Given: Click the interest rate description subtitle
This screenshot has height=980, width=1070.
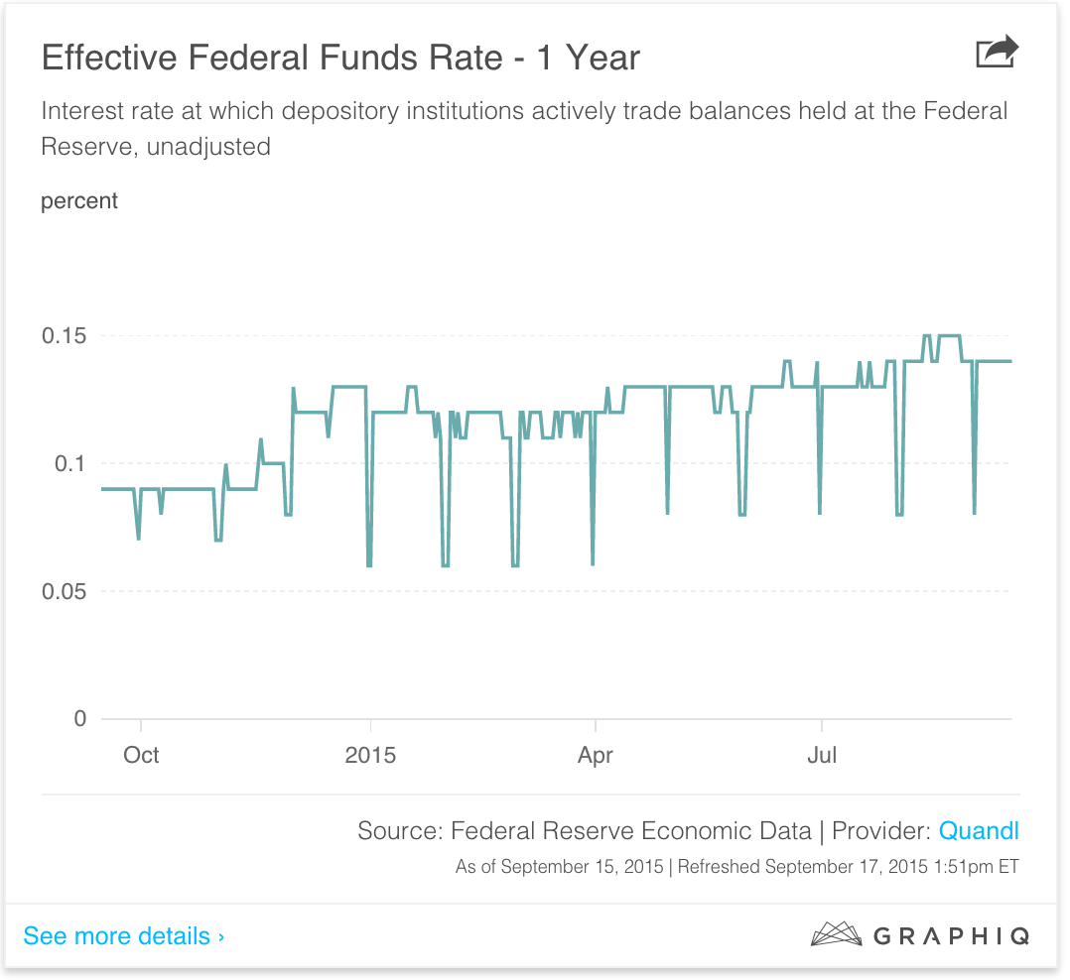Looking at the screenshot, I should tap(524, 128).
